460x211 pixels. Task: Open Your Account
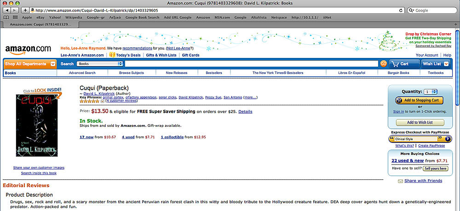pos(427,55)
